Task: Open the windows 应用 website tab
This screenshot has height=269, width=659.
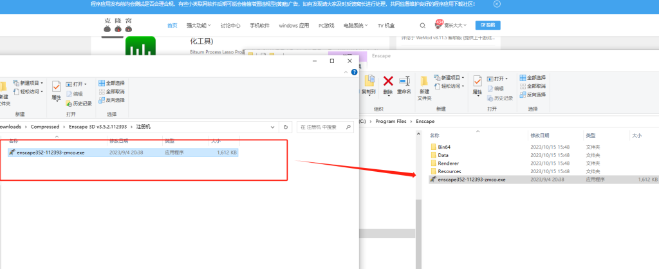Action: pos(293,26)
